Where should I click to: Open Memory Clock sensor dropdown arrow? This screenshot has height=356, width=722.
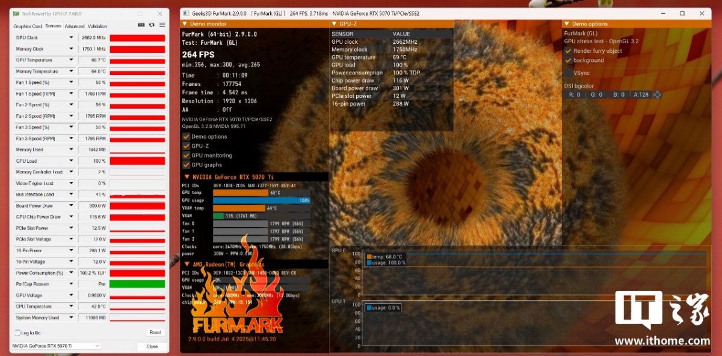point(72,49)
